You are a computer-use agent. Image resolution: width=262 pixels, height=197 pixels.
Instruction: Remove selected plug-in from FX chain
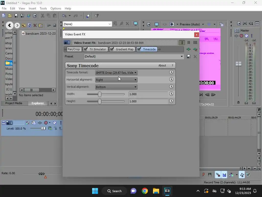[x=195, y=49]
